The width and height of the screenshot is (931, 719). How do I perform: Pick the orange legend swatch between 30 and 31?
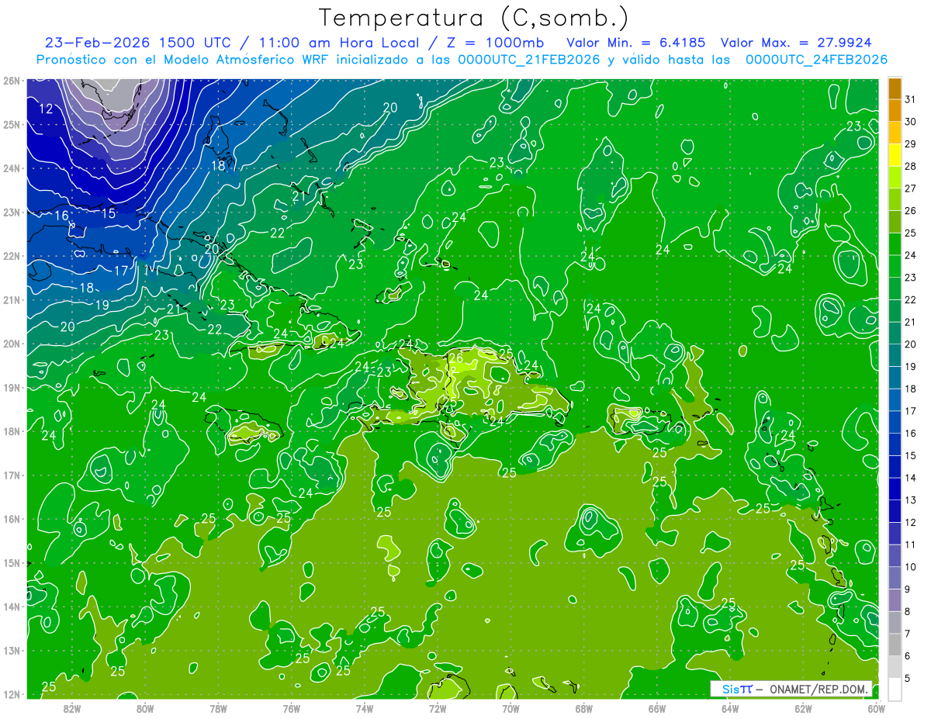tap(895, 110)
